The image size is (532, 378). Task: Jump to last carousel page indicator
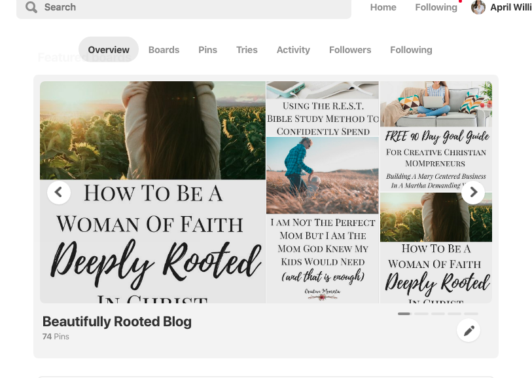tap(471, 314)
